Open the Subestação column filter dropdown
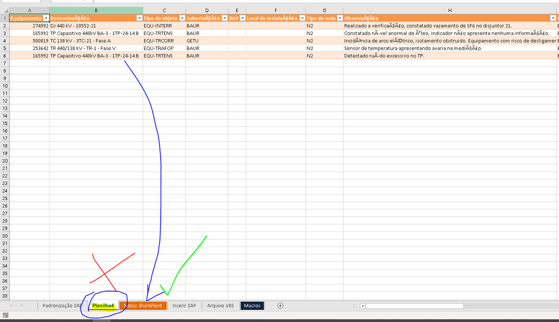The width and height of the screenshot is (559, 322). click(x=224, y=18)
